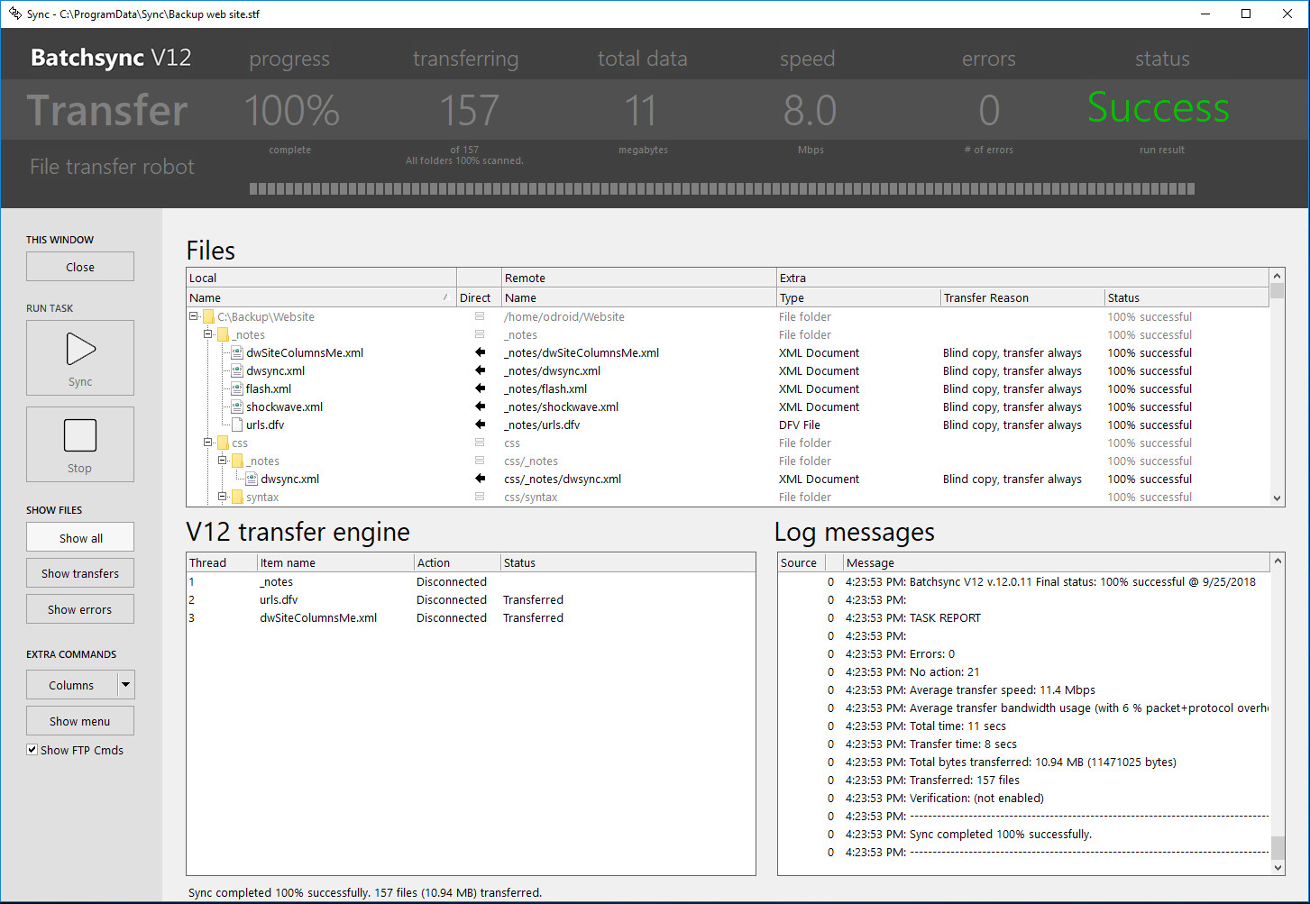Click the XML file icon for dwSiteColumnsMe.xml
Image resolution: width=1310 pixels, height=904 pixels.
237,352
